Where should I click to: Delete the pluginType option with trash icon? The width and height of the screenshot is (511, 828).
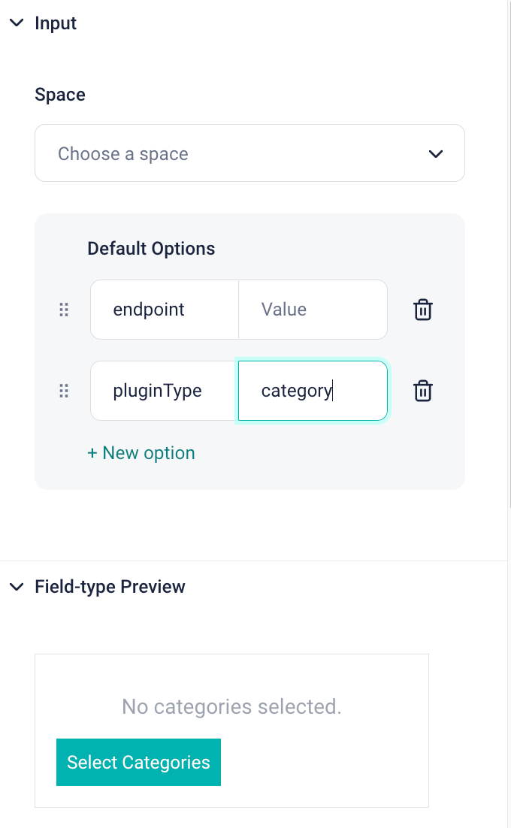423,391
